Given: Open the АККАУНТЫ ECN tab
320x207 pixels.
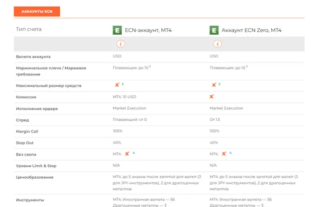Looking at the screenshot, I should pos(37,11).
